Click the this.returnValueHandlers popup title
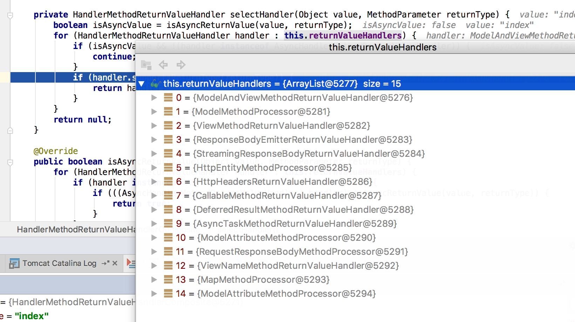 point(383,47)
